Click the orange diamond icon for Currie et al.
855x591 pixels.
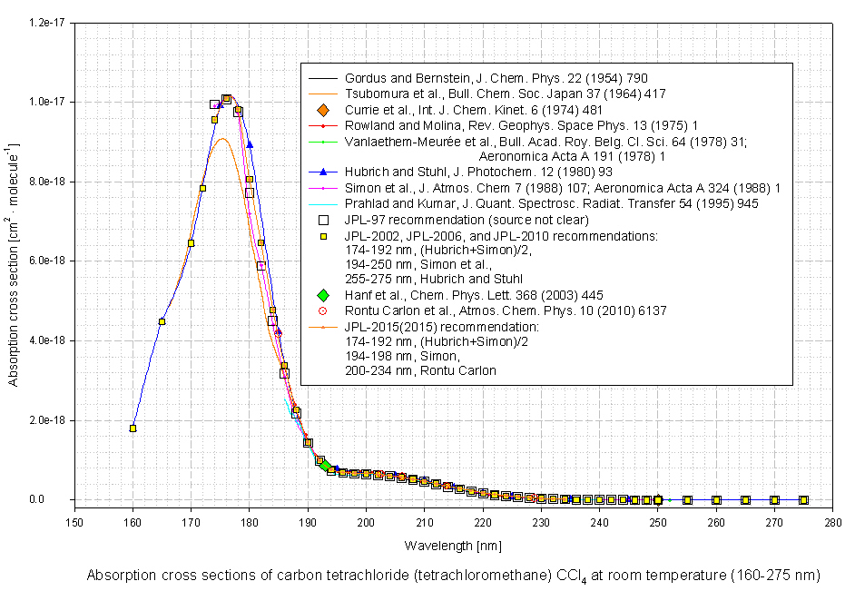tap(321, 111)
